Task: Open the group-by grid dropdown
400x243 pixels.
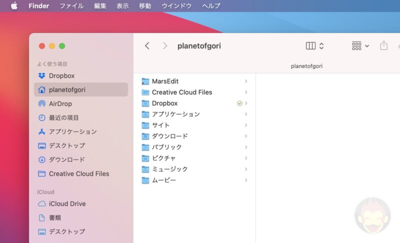Action: pyautogui.click(x=360, y=46)
